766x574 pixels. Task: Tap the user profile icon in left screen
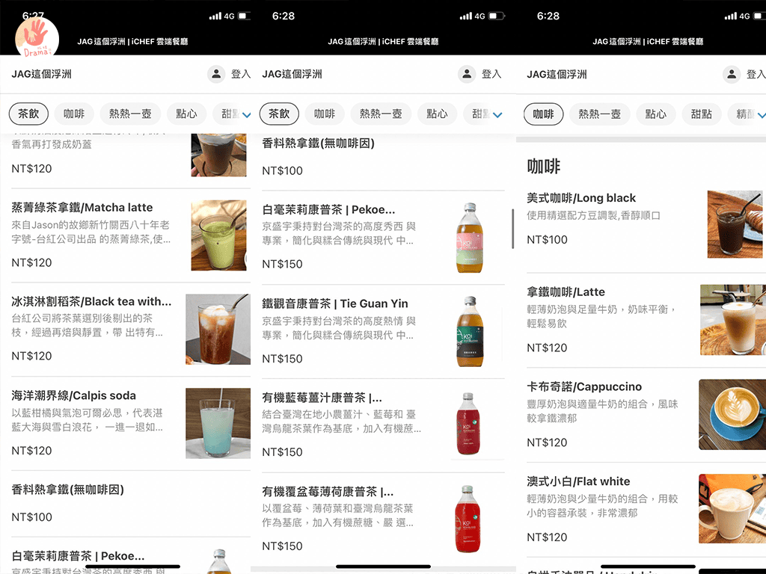click(216, 74)
